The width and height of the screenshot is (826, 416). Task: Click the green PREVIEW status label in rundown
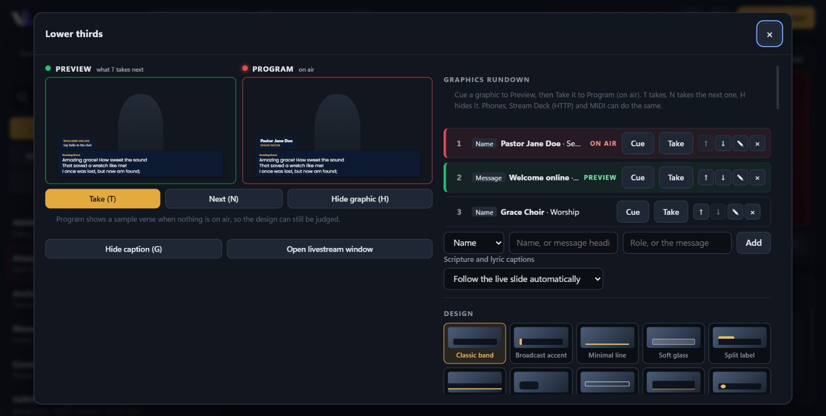(600, 178)
